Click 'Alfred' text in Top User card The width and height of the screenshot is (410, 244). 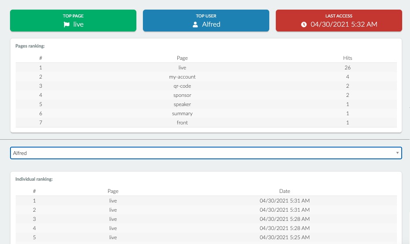click(x=211, y=24)
